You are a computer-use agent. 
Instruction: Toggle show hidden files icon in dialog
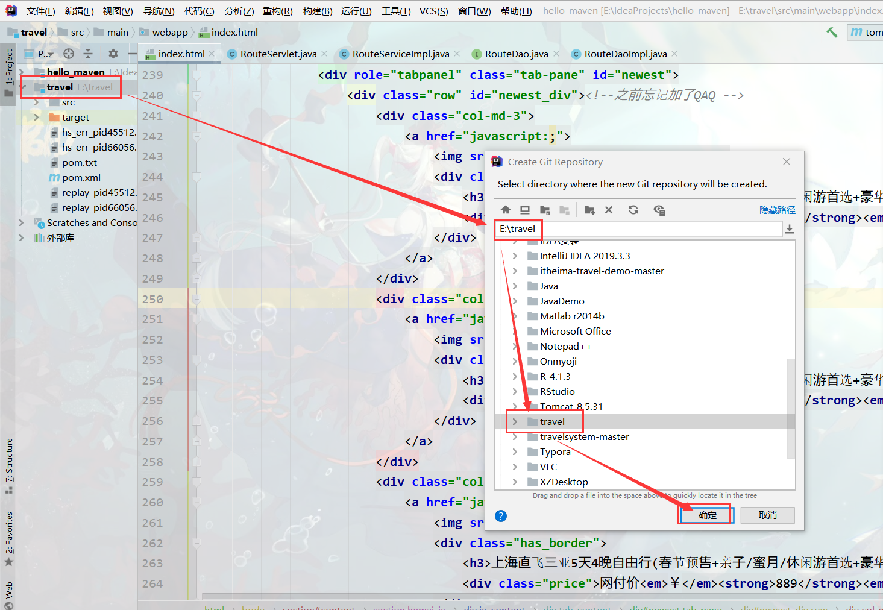(x=659, y=210)
